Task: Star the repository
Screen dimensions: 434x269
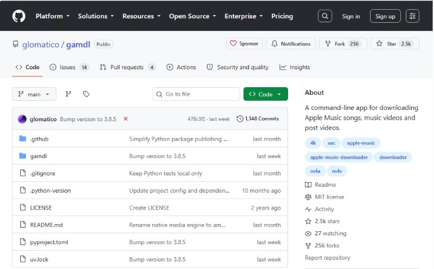Action: coord(395,44)
